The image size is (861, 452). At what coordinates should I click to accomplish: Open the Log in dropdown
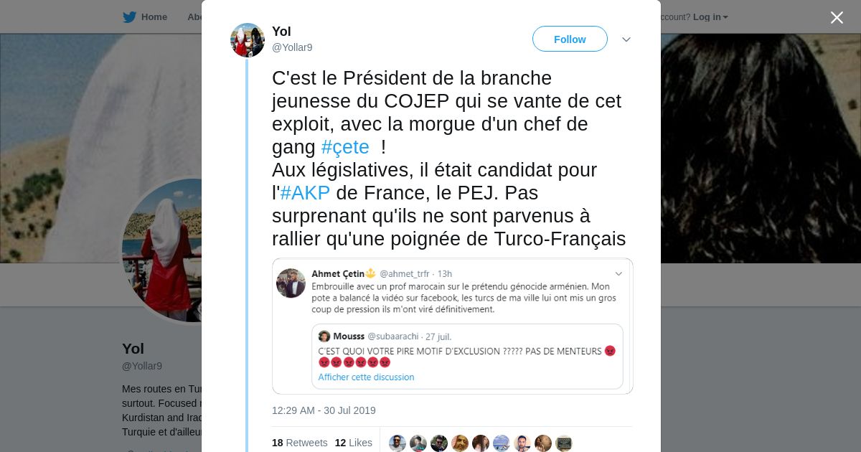pyautogui.click(x=710, y=17)
